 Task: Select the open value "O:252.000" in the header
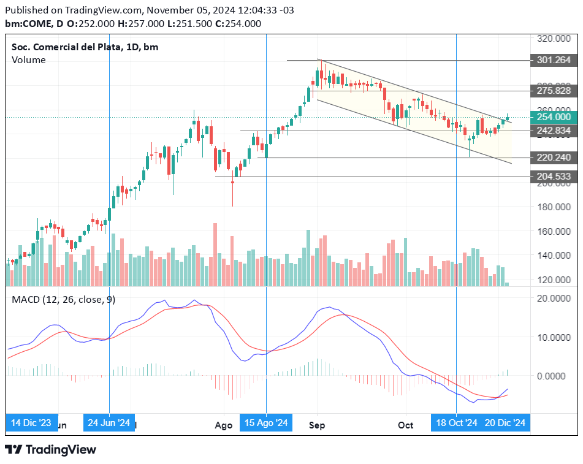click(91, 24)
